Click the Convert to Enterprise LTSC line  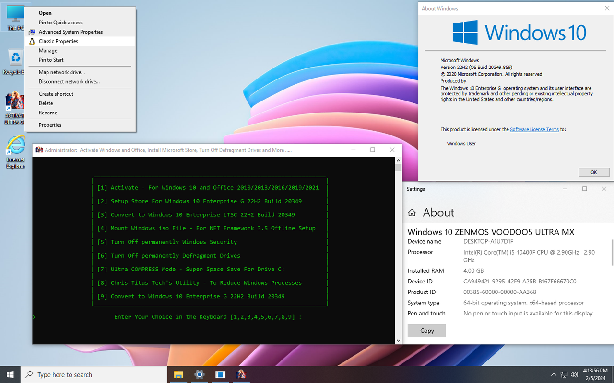point(196,215)
